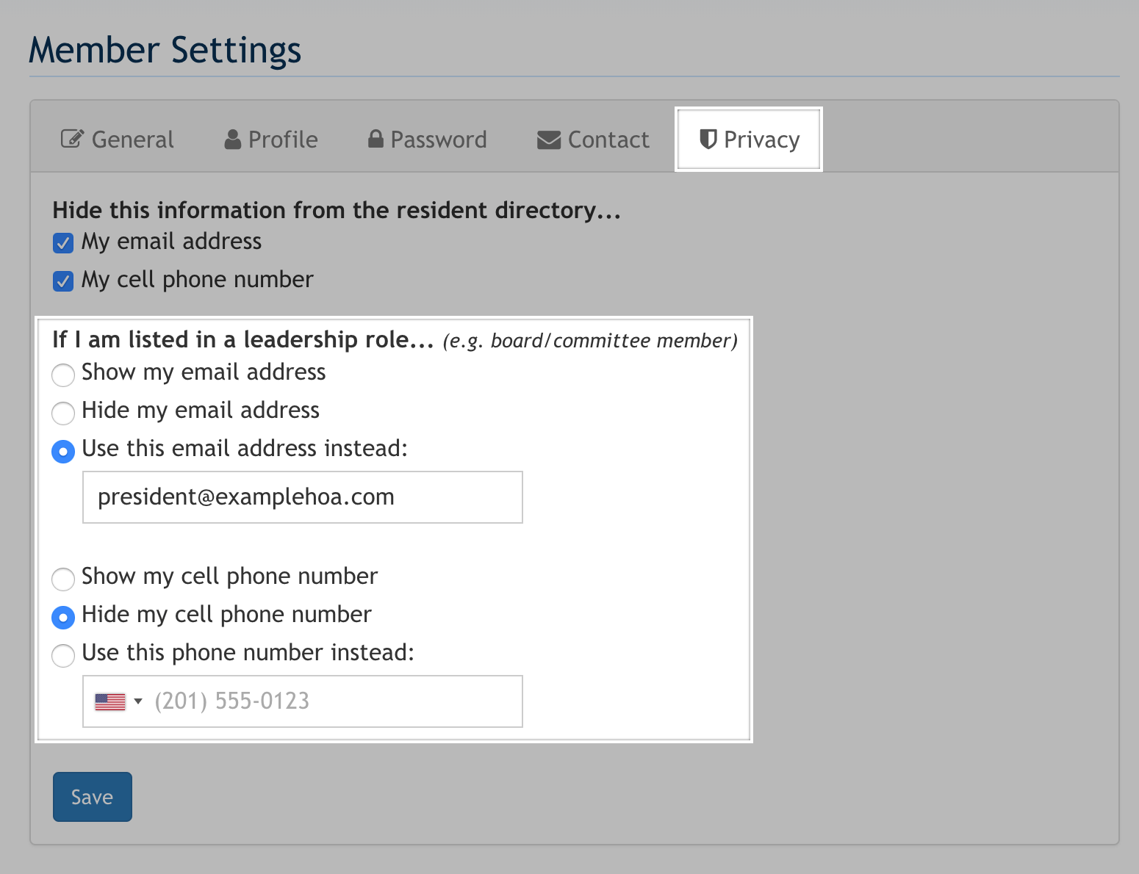Image resolution: width=1139 pixels, height=874 pixels.
Task: Uncheck the My email address checkbox
Action: [63, 243]
